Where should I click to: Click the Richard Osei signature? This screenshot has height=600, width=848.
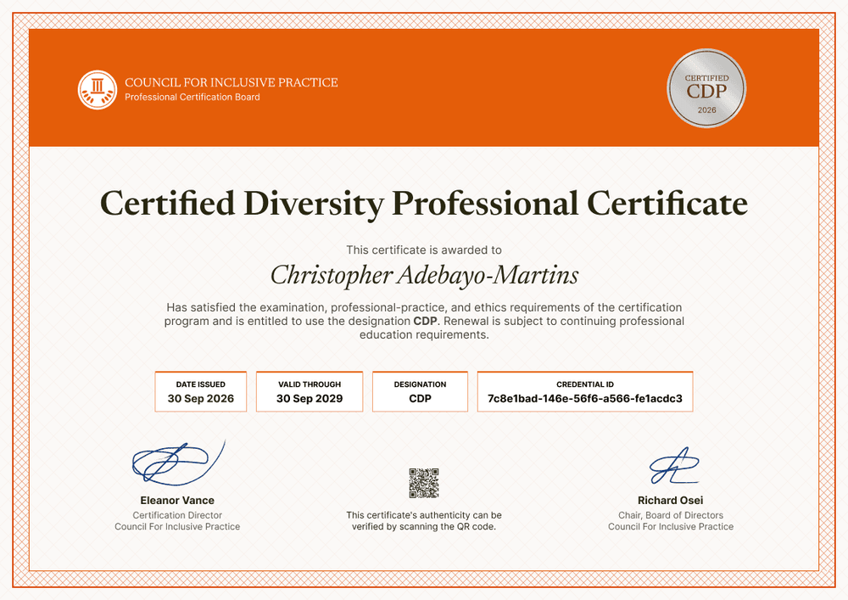point(674,466)
